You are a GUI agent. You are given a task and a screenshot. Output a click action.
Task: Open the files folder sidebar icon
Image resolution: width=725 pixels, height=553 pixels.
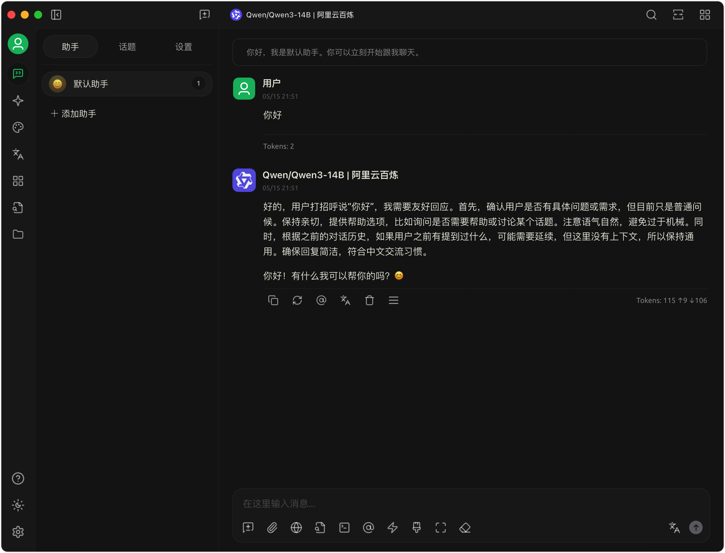(x=18, y=234)
